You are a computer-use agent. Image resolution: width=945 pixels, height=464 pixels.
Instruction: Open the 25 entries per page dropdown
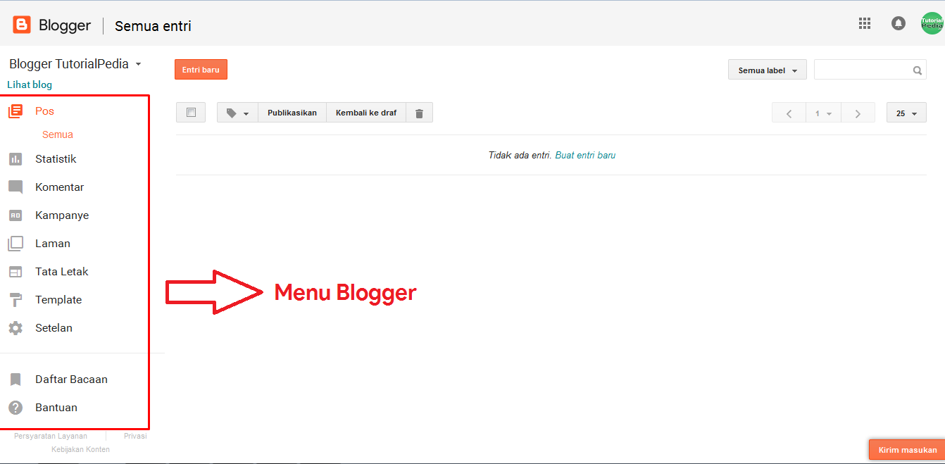coord(906,113)
